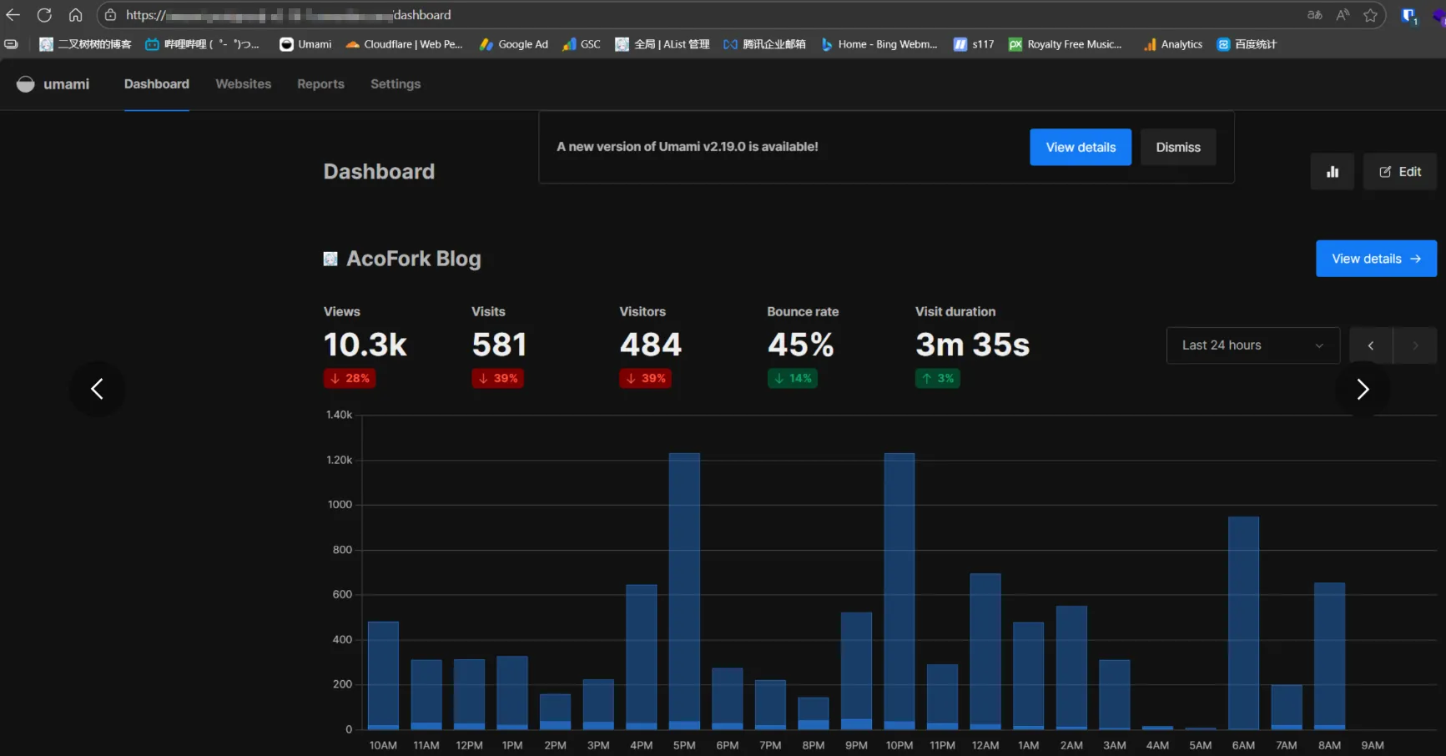Image resolution: width=1446 pixels, height=756 pixels.
Task: Open the Settings tab
Action: pos(396,84)
